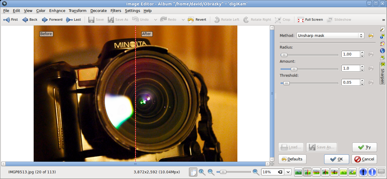This screenshot has height=179, width=387.
Task: Click the 18% zoom input field
Action: click(273, 172)
